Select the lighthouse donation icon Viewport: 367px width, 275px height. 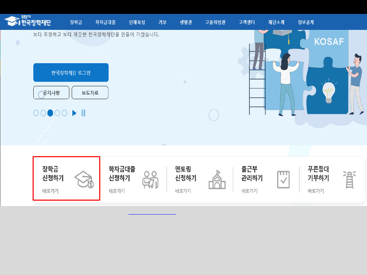[x=349, y=179]
